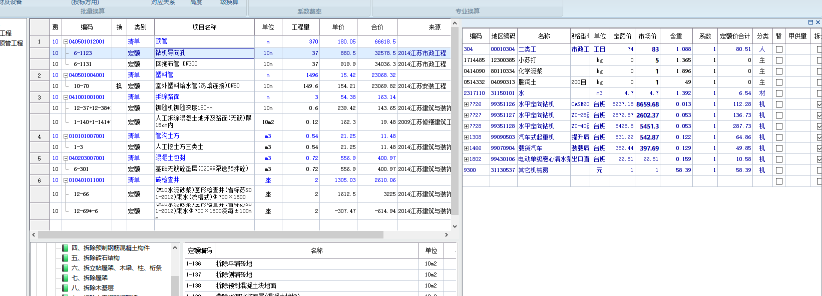Tick the 暂 checkbox for 其它机械费
This screenshot has width=822, height=296.
click(779, 170)
